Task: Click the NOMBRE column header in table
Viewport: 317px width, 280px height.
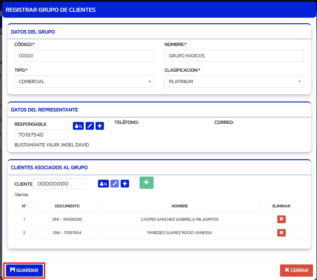Action: (x=180, y=206)
